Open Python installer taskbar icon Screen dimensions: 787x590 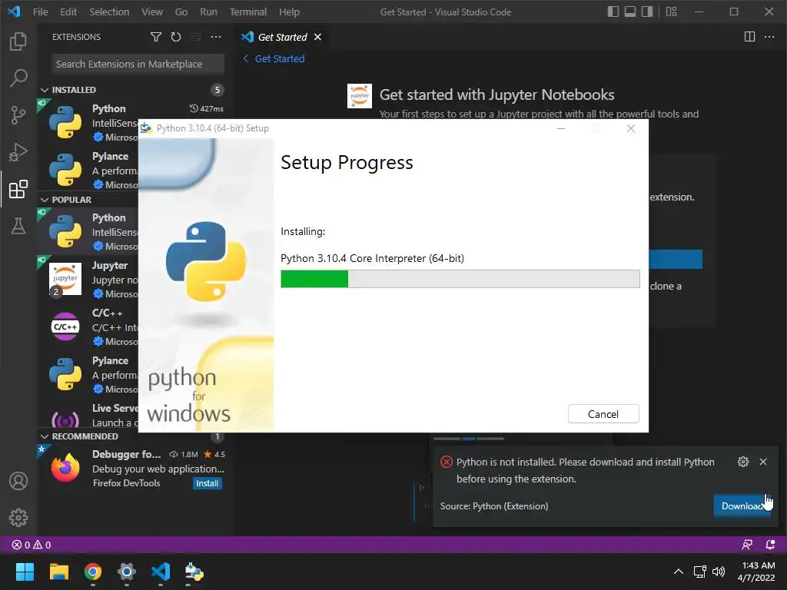point(194,572)
